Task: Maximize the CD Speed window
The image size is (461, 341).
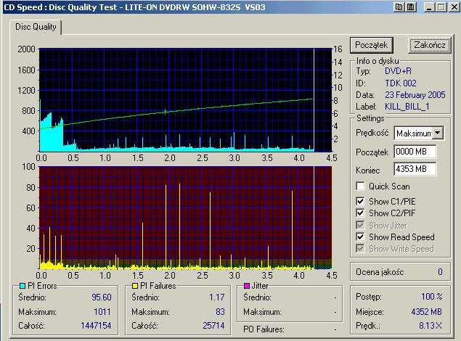Action: point(441,7)
